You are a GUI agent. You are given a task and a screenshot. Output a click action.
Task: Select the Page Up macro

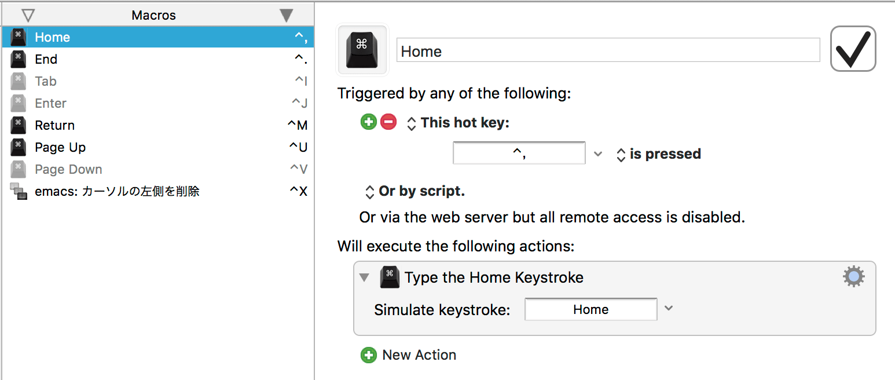click(x=158, y=147)
